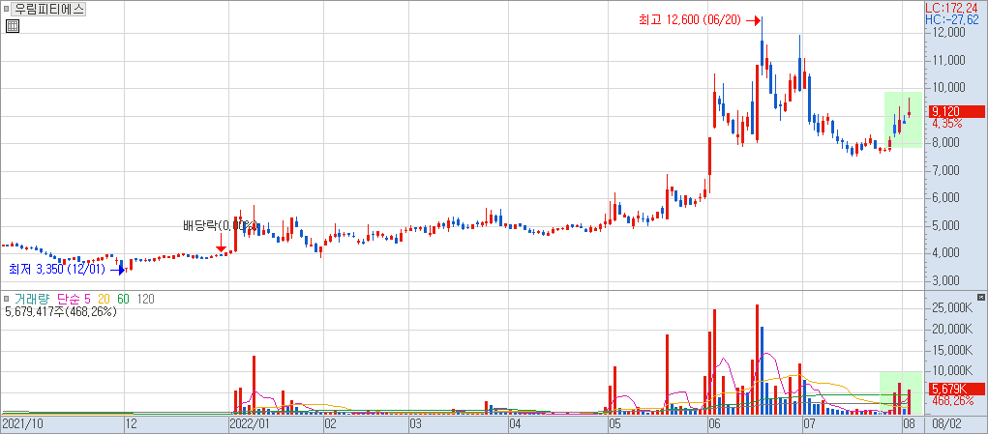Screen dimensions: 988x434
Task: Click the red 5,679K volume tag
Action: (956, 388)
